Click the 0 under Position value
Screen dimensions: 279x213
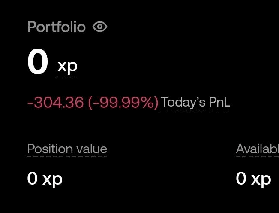[x=33, y=178]
